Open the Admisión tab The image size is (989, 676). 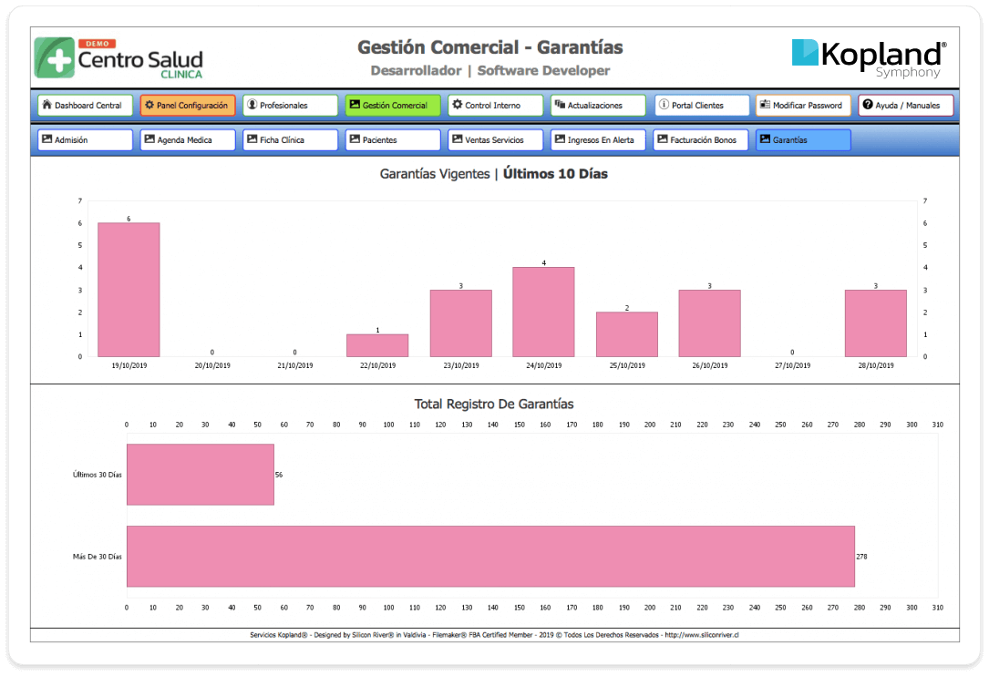(x=85, y=140)
